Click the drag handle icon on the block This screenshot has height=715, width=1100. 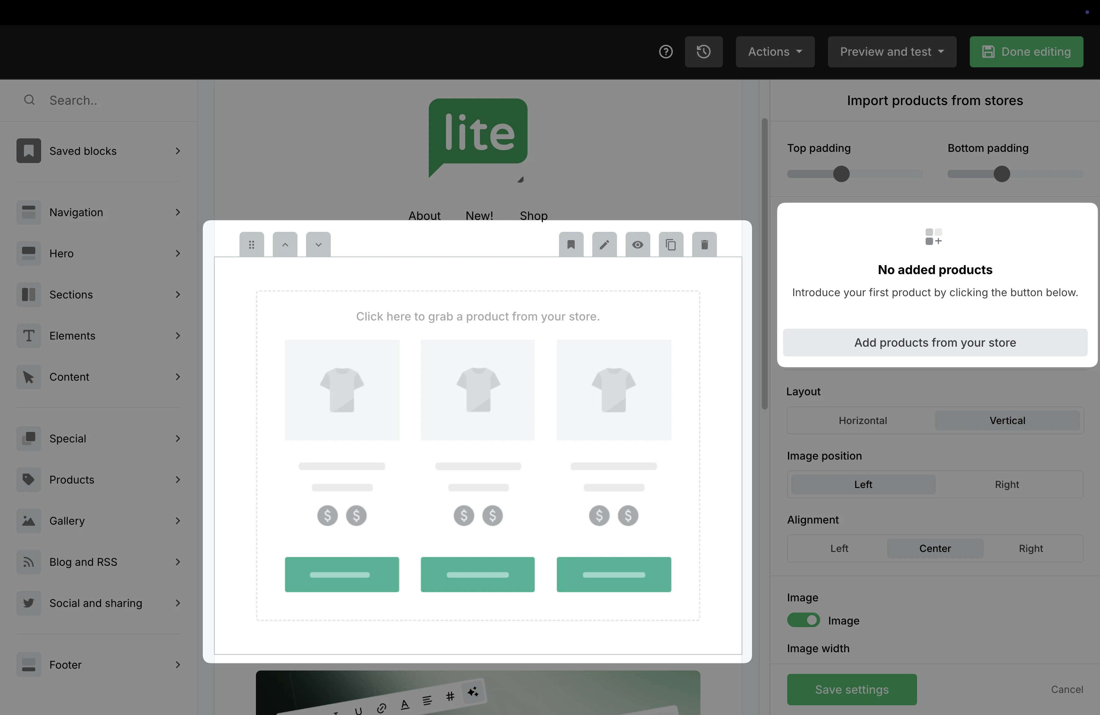pyautogui.click(x=251, y=244)
